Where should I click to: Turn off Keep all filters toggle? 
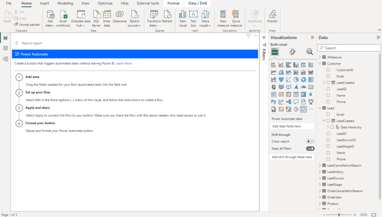[310, 148]
